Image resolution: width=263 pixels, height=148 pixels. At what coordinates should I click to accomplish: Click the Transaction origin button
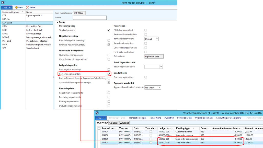(137, 118)
